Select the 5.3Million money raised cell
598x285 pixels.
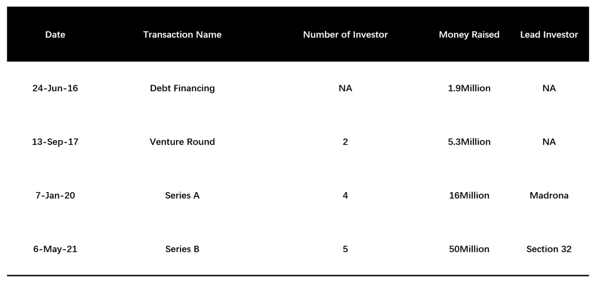pos(469,142)
